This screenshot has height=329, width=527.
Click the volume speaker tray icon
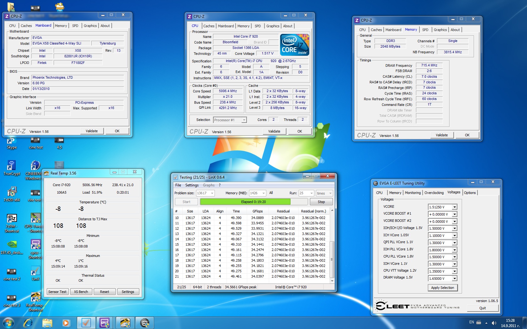pos(494,323)
